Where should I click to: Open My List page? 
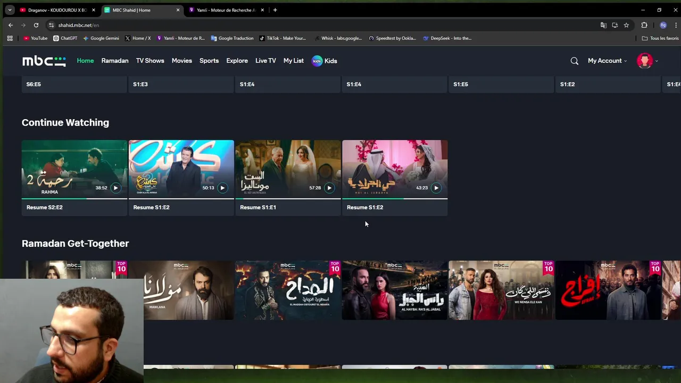[294, 61]
